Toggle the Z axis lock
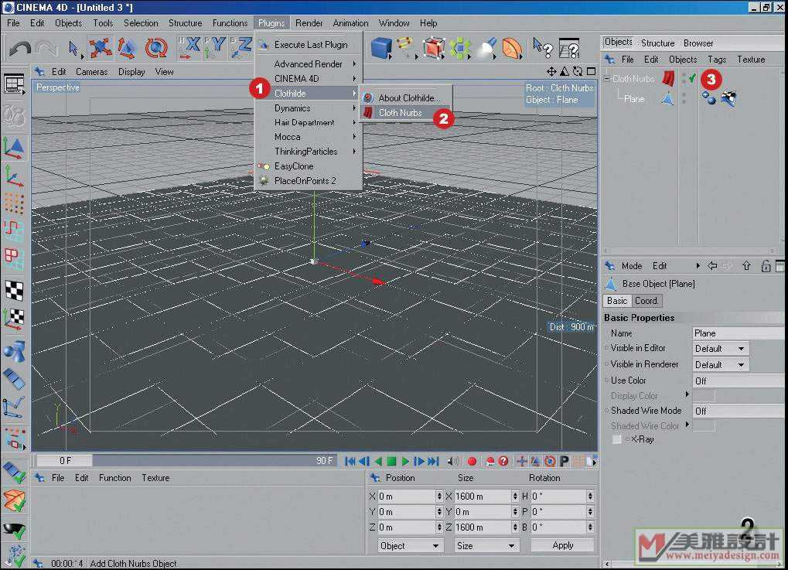The image size is (788, 570). [241, 47]
